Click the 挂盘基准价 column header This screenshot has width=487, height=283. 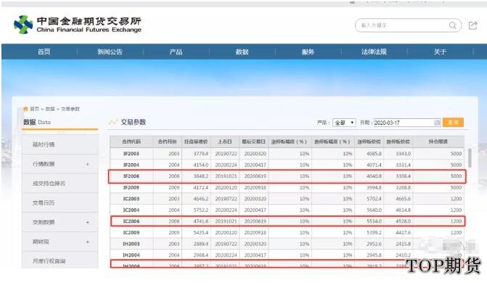(196, 141)
